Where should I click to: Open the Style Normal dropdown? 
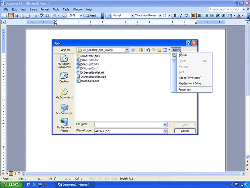(x=132, y=16)
